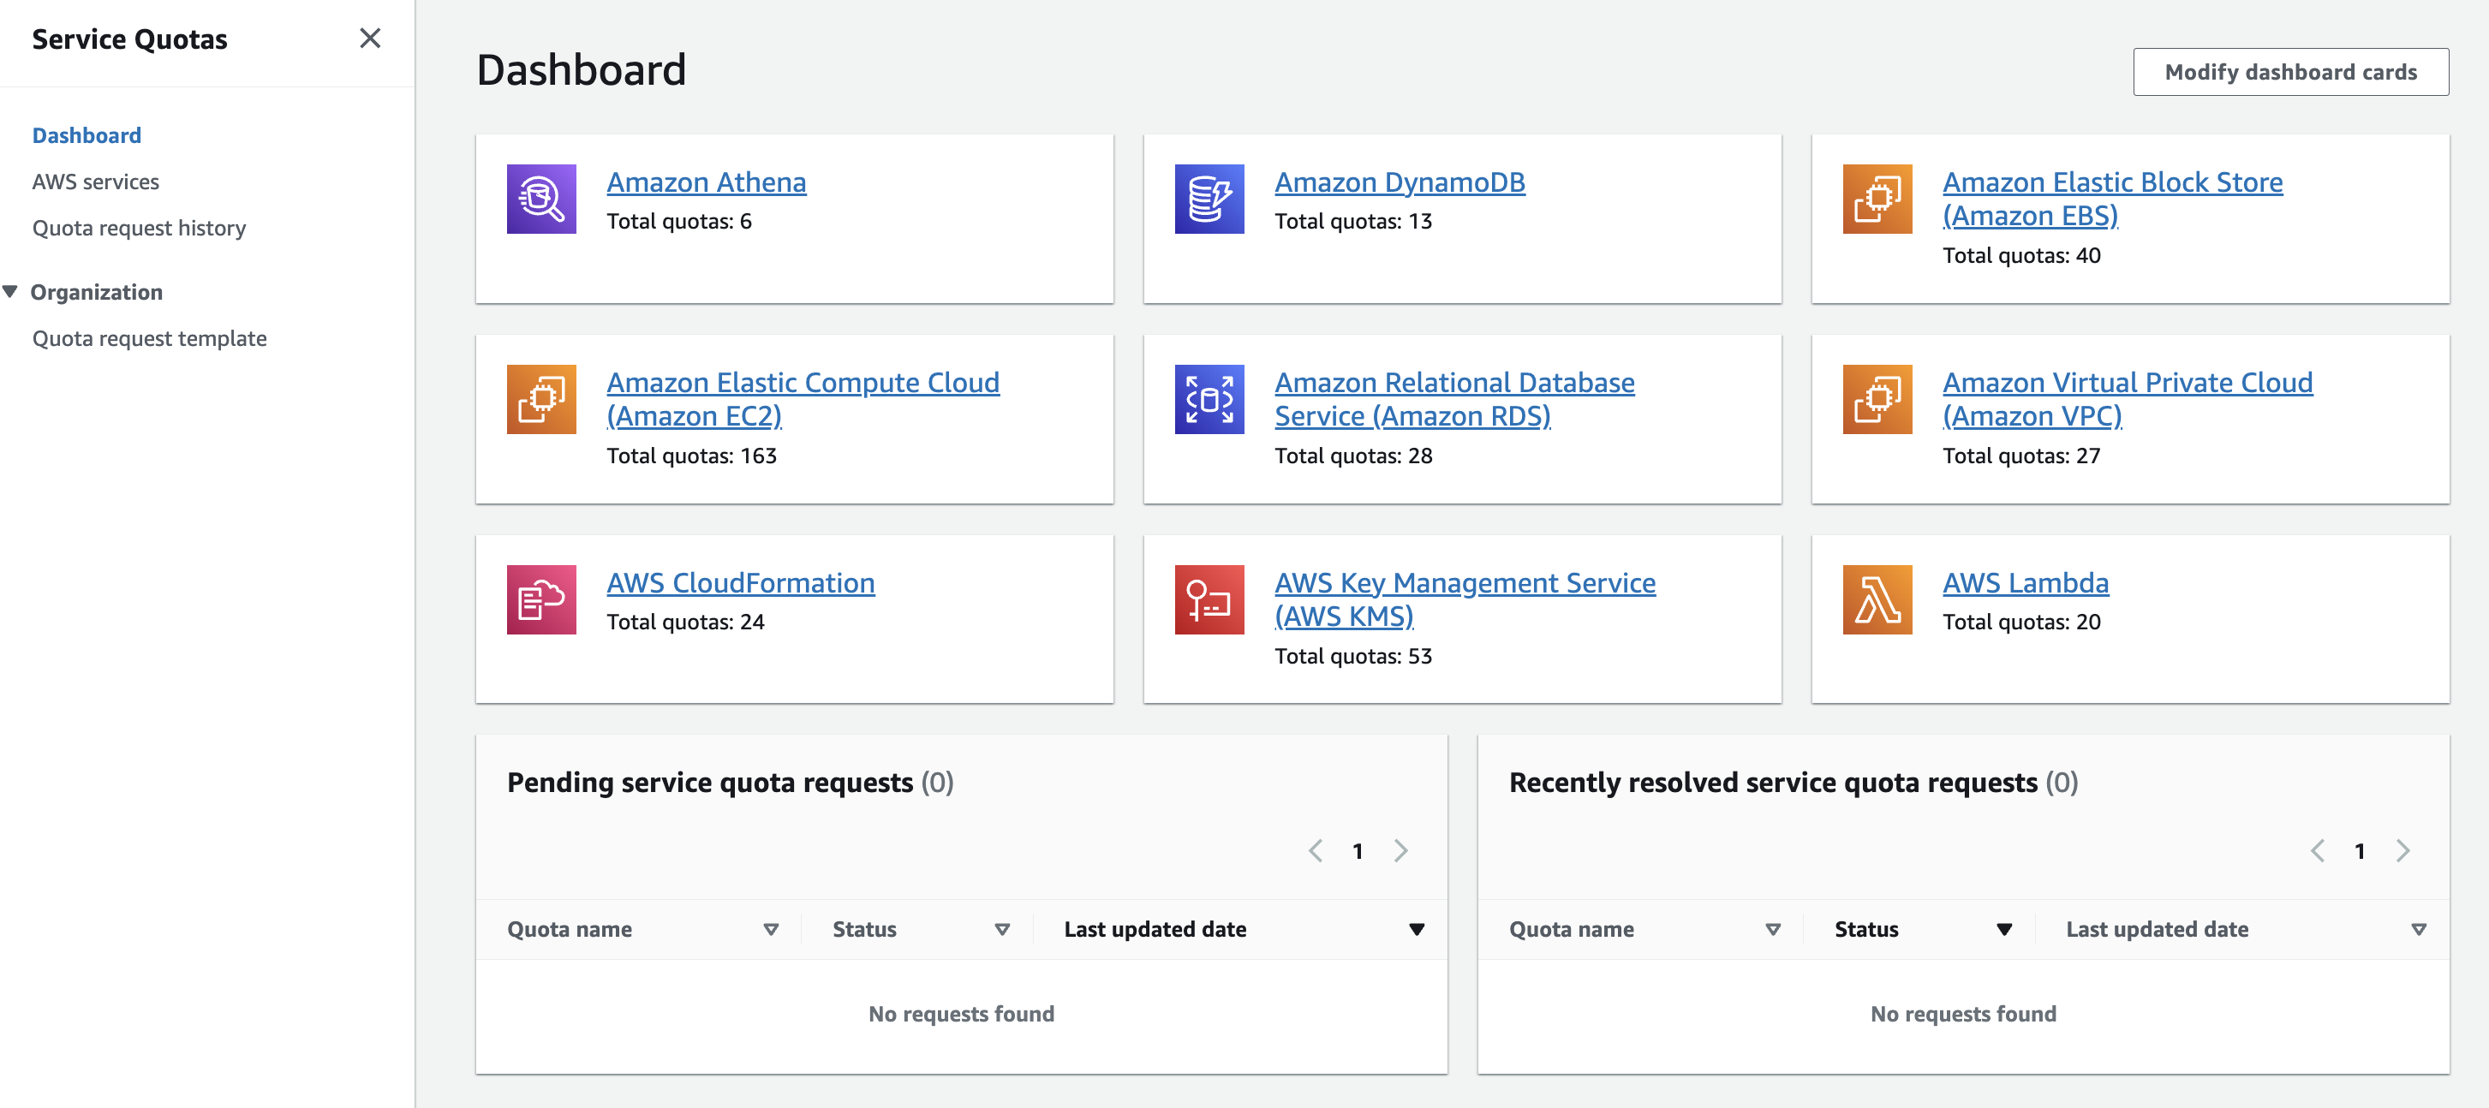Select AWS services in the sidebar
The width and height of the screenshot is (2489, 1108).
[96, 181]
